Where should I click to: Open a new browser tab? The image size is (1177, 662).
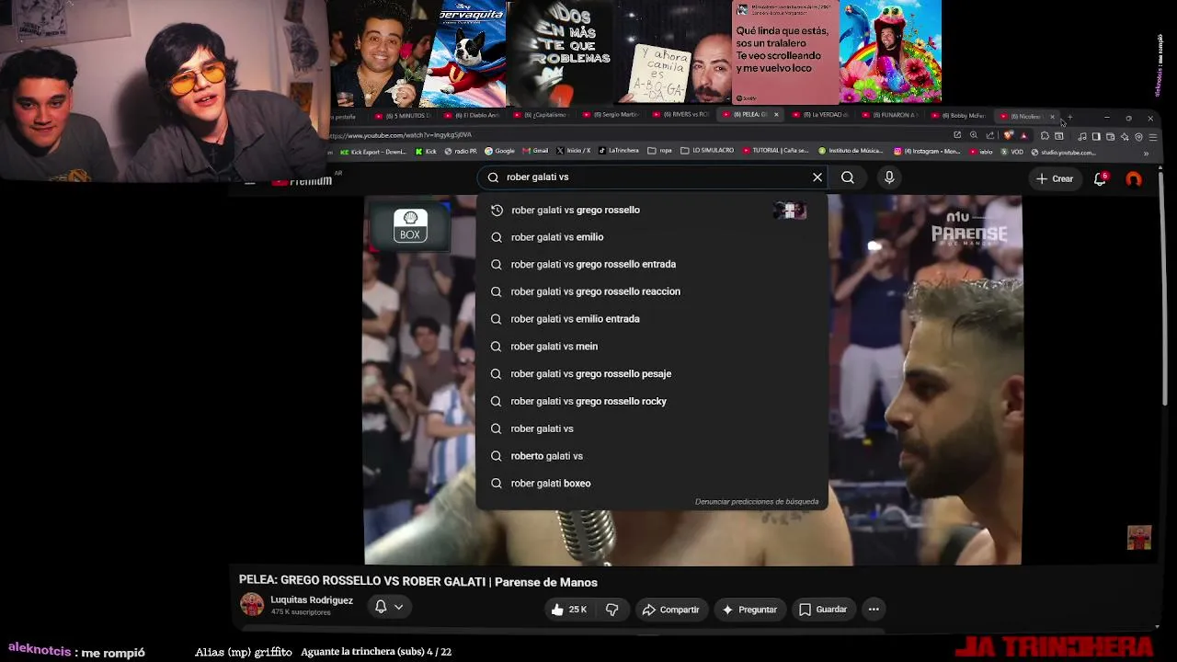tap(1069, 117)
